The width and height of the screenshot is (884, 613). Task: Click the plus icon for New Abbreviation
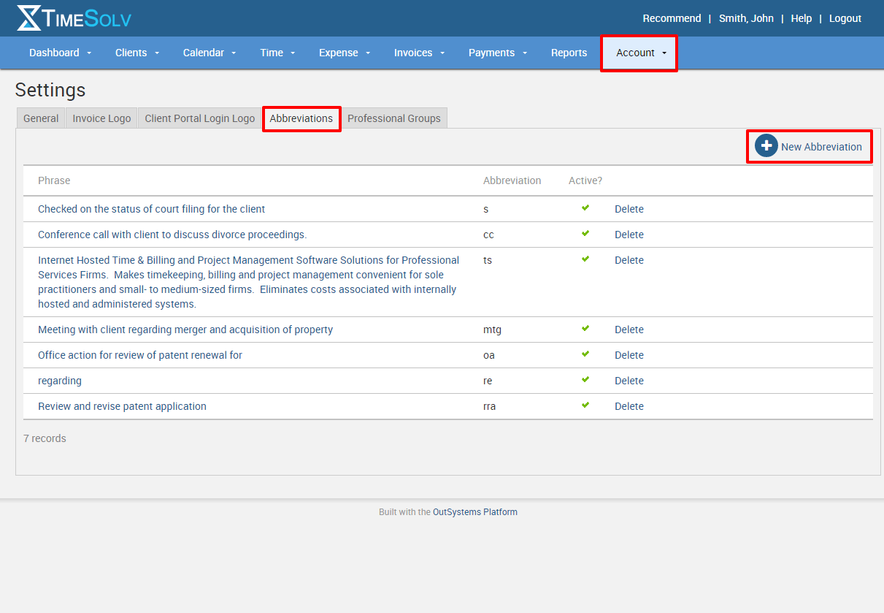766,146
